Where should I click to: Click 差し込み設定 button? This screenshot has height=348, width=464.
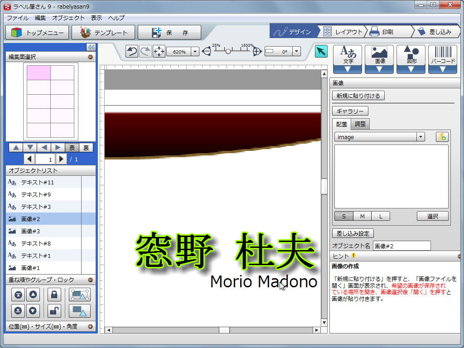(x=353, y=233)
